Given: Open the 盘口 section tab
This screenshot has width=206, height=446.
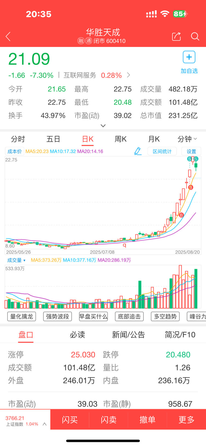Looking at the screenshot, I should coord(26,335).
